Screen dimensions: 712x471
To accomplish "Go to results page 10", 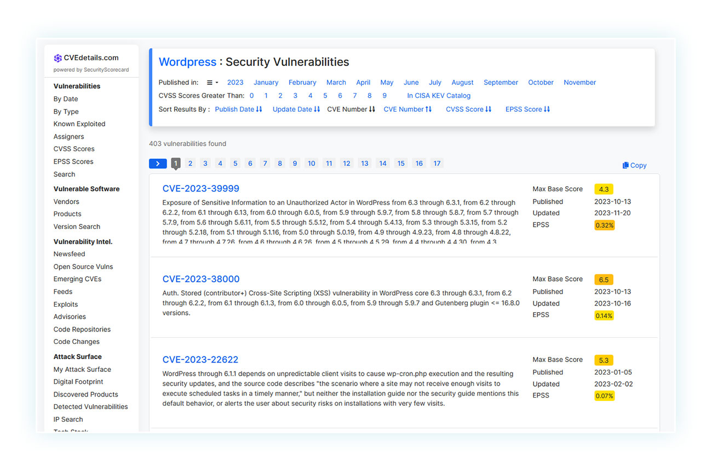I will (311, 163).
